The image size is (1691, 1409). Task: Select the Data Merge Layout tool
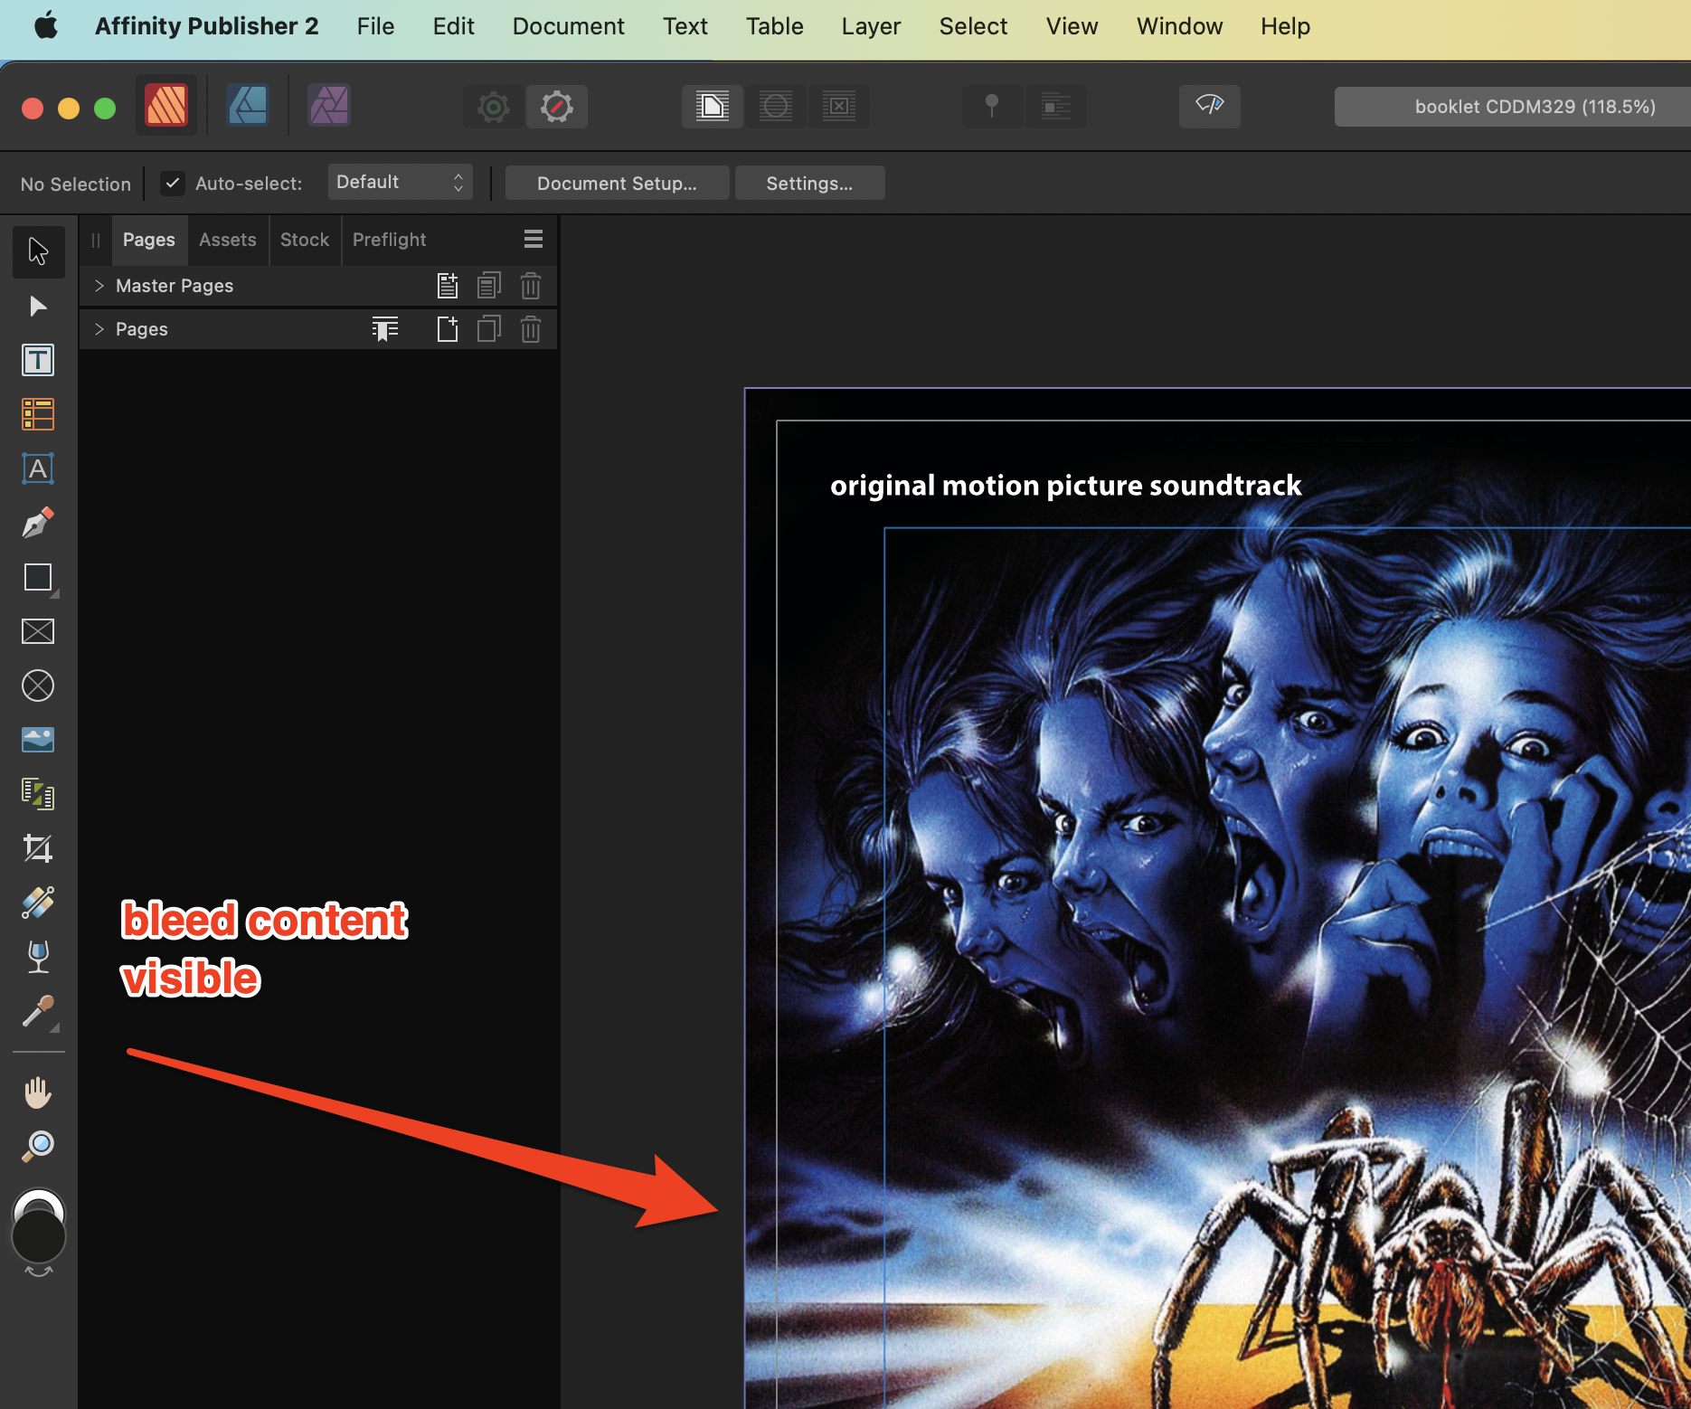(38, 794)
